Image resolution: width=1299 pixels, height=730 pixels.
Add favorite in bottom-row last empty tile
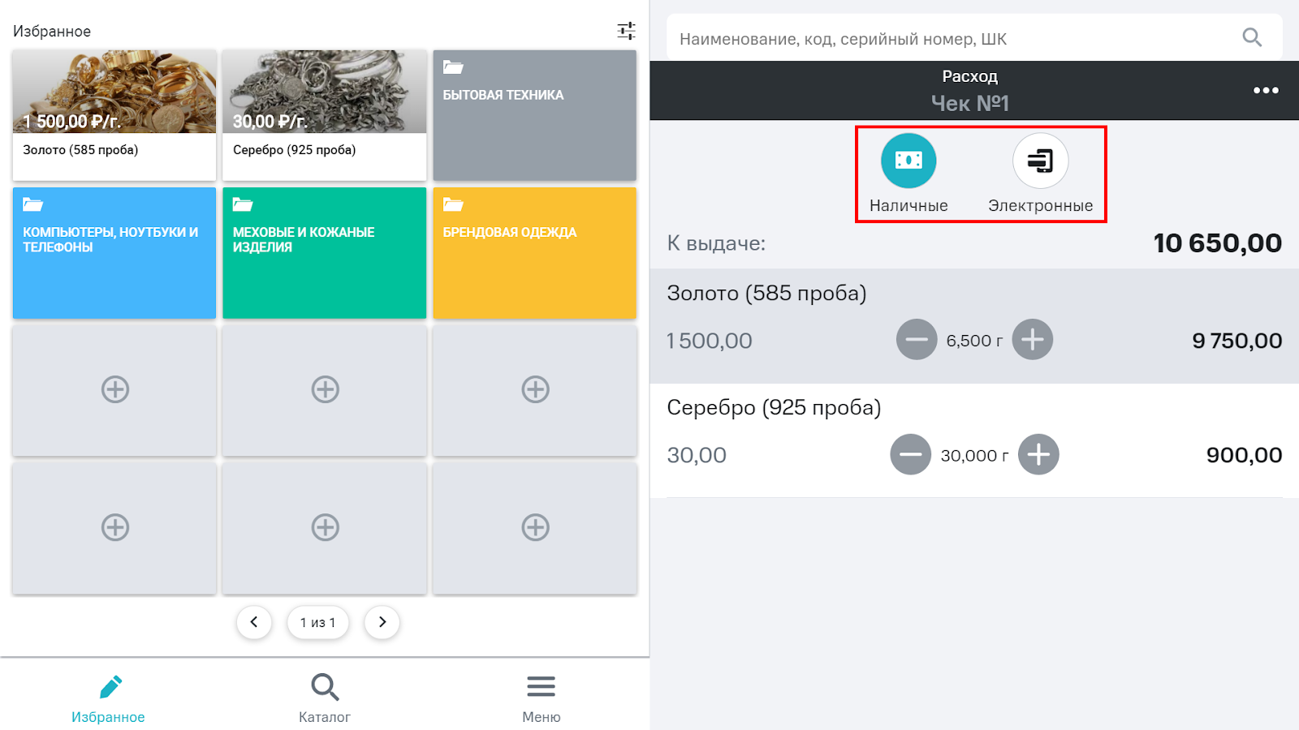pos(535,527)
